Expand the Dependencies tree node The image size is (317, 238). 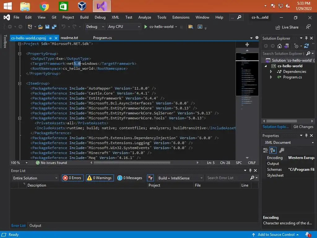pyautogui.click(x=271, y=72)
